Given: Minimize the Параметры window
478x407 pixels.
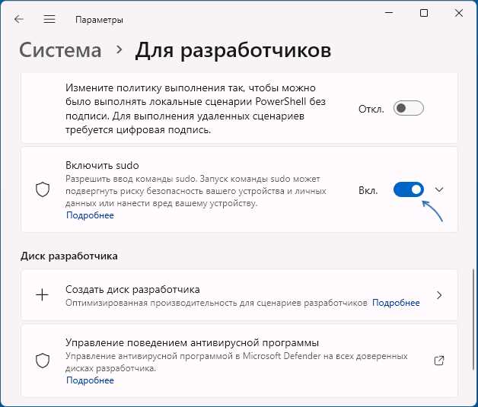Looking at the screenshot, I should coord(389,13).
